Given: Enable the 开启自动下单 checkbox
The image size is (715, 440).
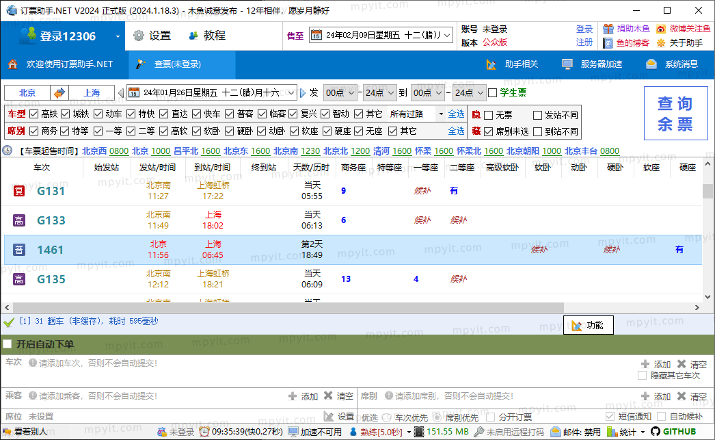Looking at the screenshot, I should click(8, 344).
